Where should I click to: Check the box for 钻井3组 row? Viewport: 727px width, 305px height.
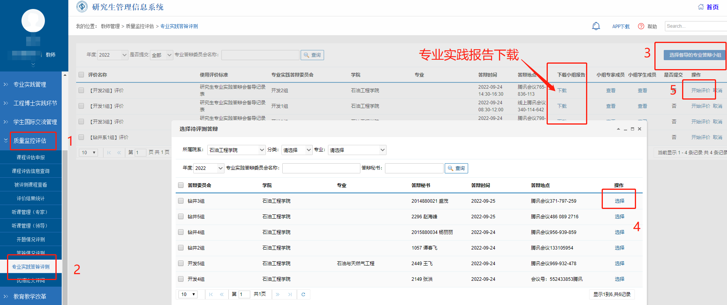181,201
